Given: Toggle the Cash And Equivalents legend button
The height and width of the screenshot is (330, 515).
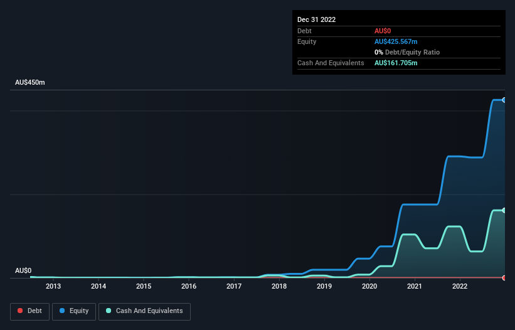Looking at the screenshot, I should 144,311.
